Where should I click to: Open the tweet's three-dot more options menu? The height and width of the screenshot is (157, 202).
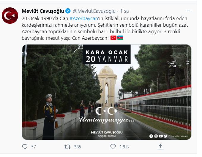coord(188,11)
